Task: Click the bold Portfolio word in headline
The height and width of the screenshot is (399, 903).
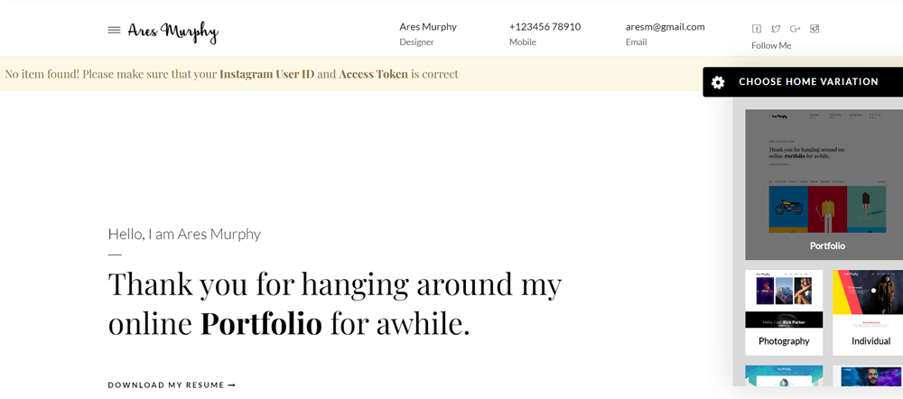Action: (x=261, y=323)
